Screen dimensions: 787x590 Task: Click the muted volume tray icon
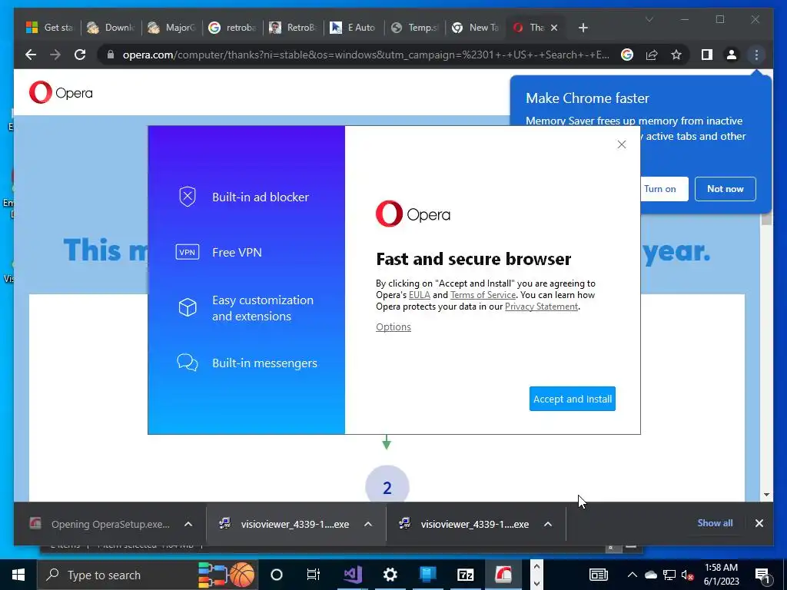pos(688,575)
